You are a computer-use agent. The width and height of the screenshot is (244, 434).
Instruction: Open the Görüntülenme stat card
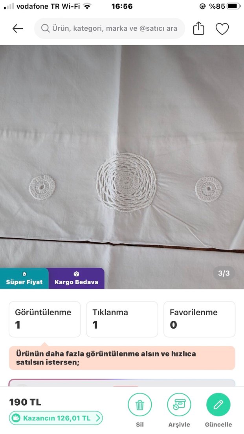(44, 319)
